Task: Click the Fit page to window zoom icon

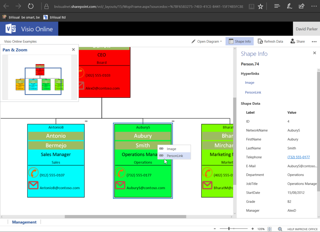Action: click(269, 229)
